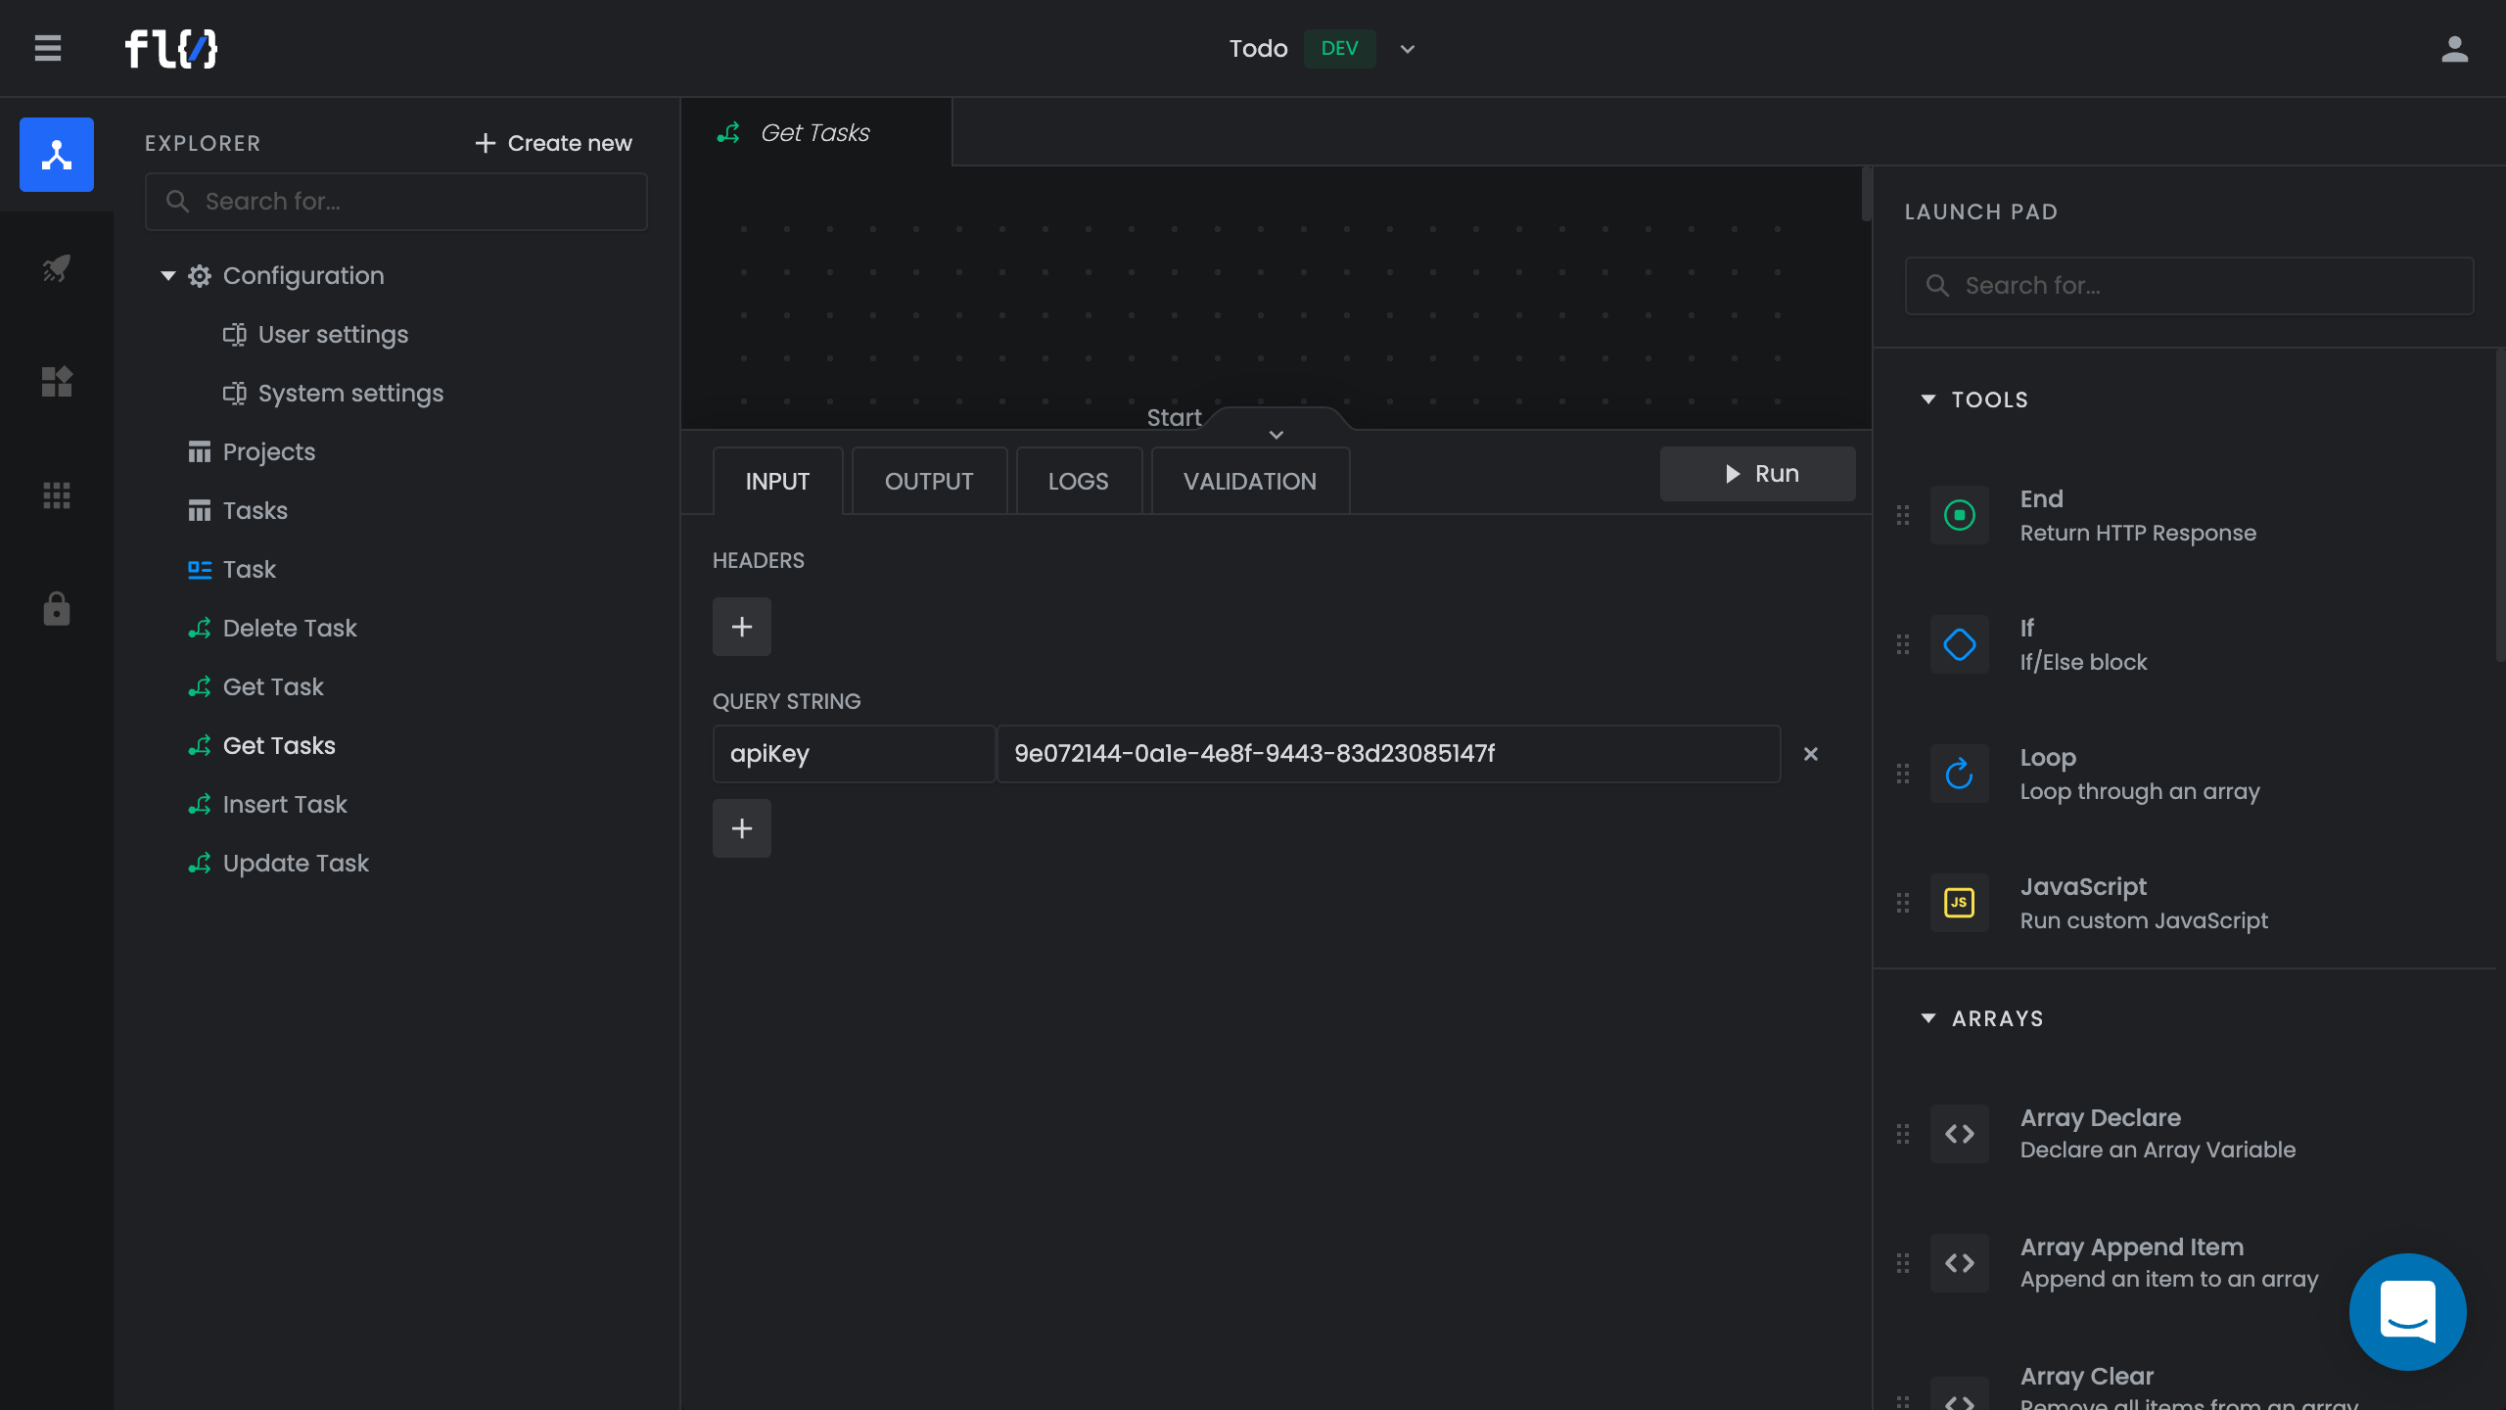Collapse the ARRAYS section
Image resolution: width=2506 pixels, height=1410 pixels.
tap(1928, 1018)
